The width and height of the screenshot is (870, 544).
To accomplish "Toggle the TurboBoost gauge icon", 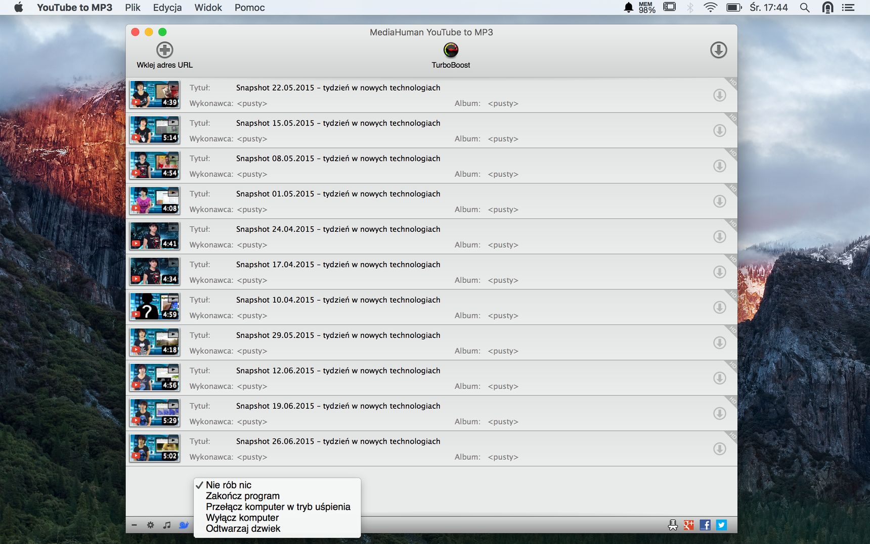I will (x=451, y=50).
